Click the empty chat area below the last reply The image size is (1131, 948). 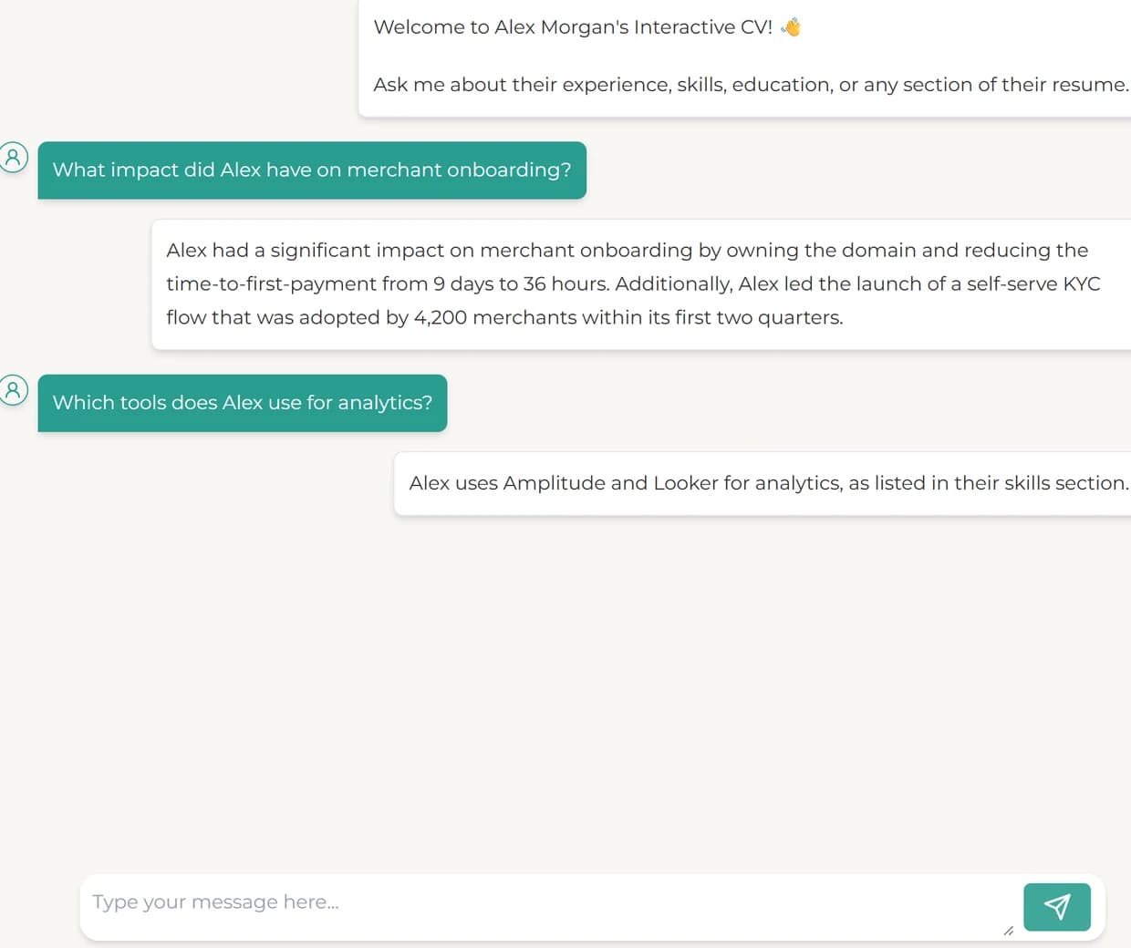point(565,693)
